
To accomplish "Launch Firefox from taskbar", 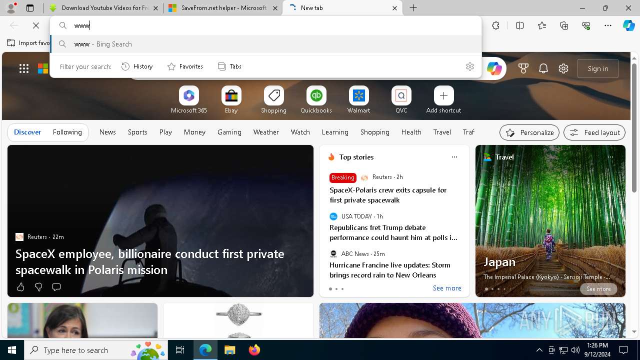I will coord(254,350).
